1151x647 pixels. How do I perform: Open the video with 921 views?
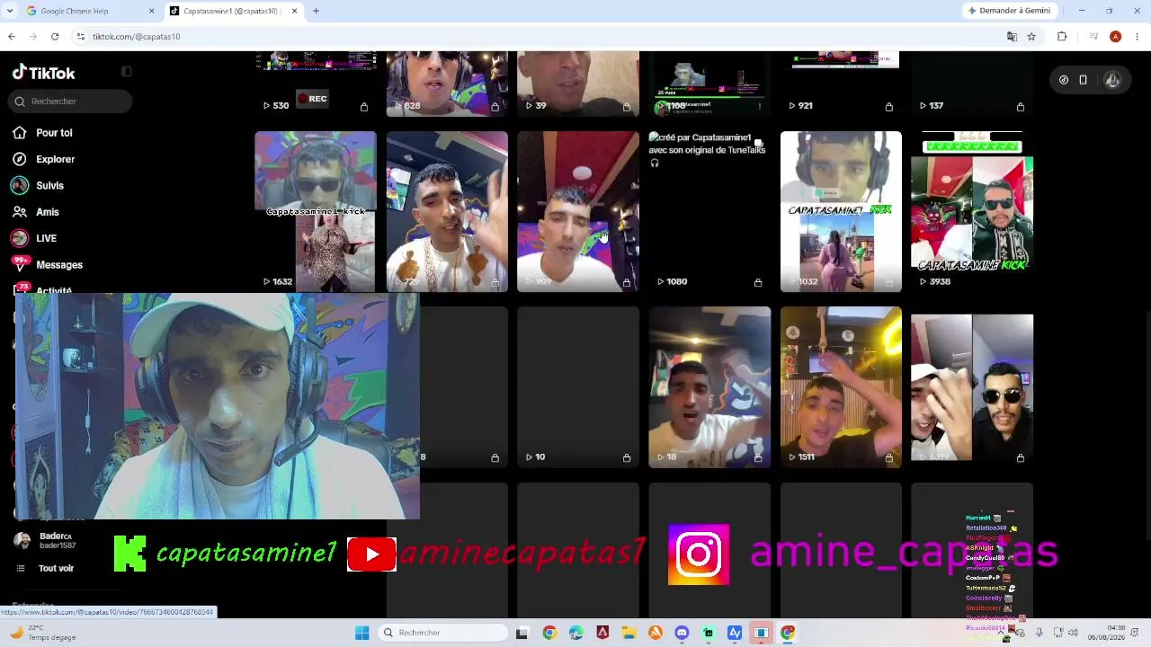tap(841, 84)
